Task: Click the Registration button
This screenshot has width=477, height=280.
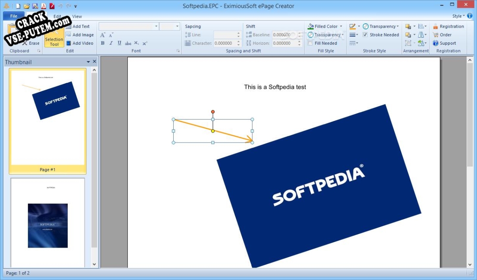Action: pos(448,27)
